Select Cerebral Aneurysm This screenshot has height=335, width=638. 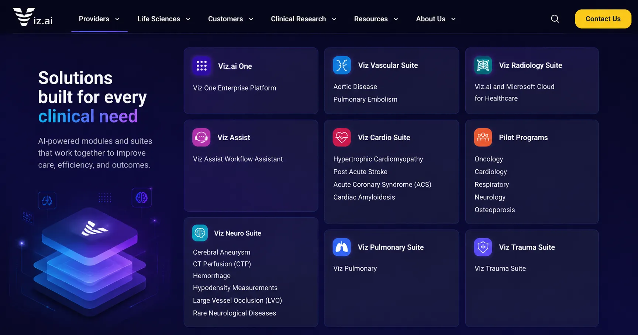click(x=221, y=252)
